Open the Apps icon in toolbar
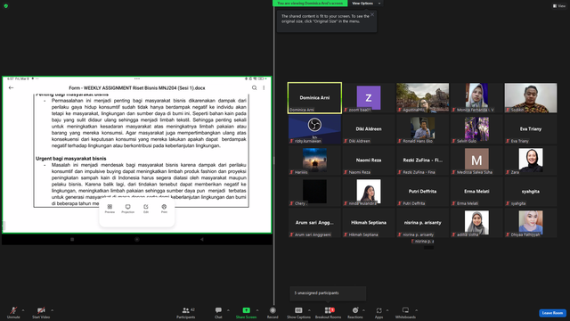 pos(379,310)
